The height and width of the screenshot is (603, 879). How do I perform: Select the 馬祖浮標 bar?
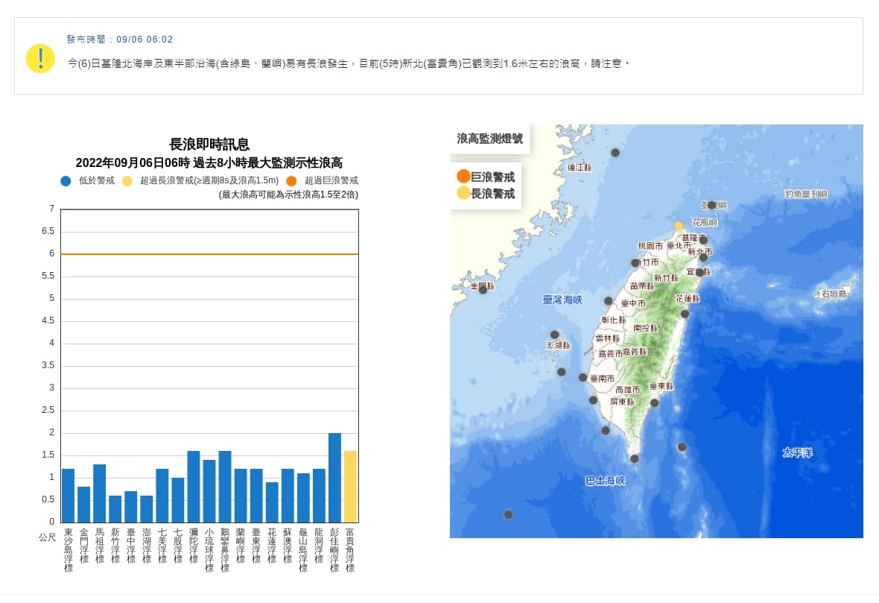click(99, 493)
